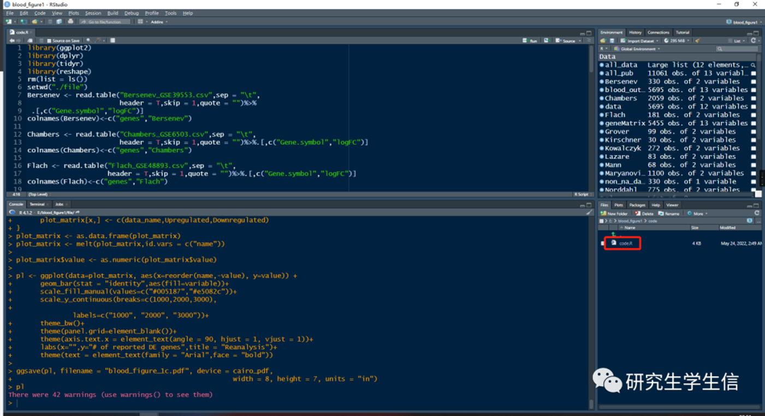This screenshot has width=765, height=416.
Task: Re-run the previous code region
Action: click(x=547, y=40)
